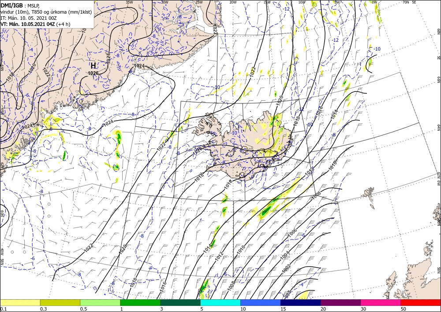Select the "25W" longitude label
Viewport: 441px width, 312px height.
tap(199, 2)
